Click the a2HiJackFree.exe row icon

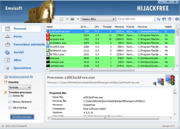coord(48,31)
